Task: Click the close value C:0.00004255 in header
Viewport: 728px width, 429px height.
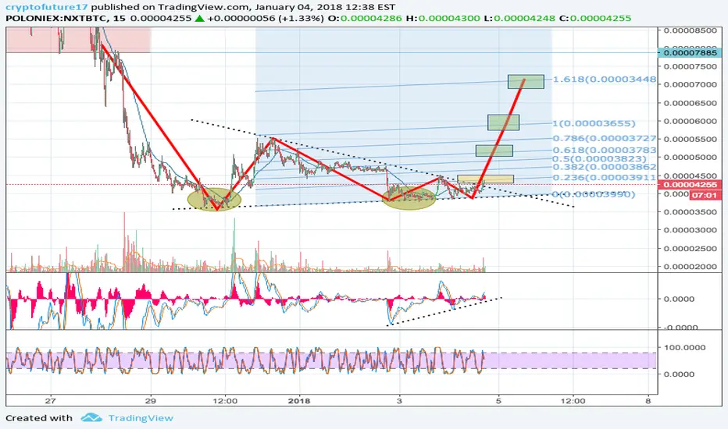Action: pyautogui.click(x=595, y=19)
